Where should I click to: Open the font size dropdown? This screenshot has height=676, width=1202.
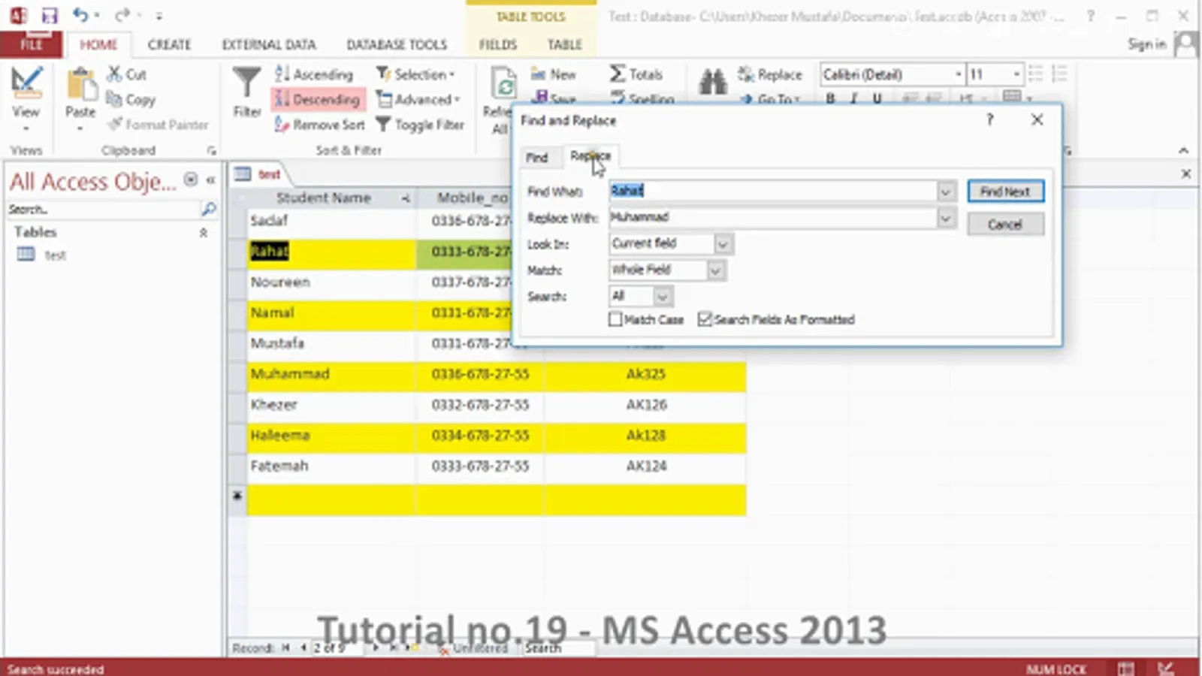tap(1016, 74)
